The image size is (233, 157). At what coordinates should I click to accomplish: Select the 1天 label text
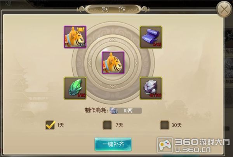[x=61, y=125]
